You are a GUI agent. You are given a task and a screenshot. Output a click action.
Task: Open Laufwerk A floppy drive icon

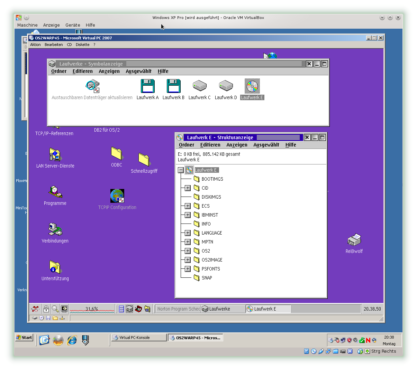148,86
